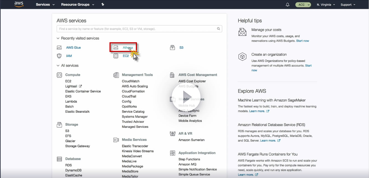Image resolution: width=369 pixels, height=178 pixels.
Task: Click the AWS Glue service icon
Action: 59,48
